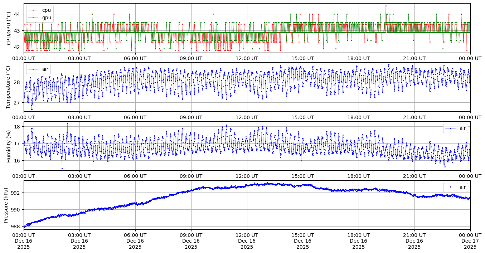Screen dimensions: 485x253
Task: Select the Temperature (°C) y-axis label
Action: [9, 87]
